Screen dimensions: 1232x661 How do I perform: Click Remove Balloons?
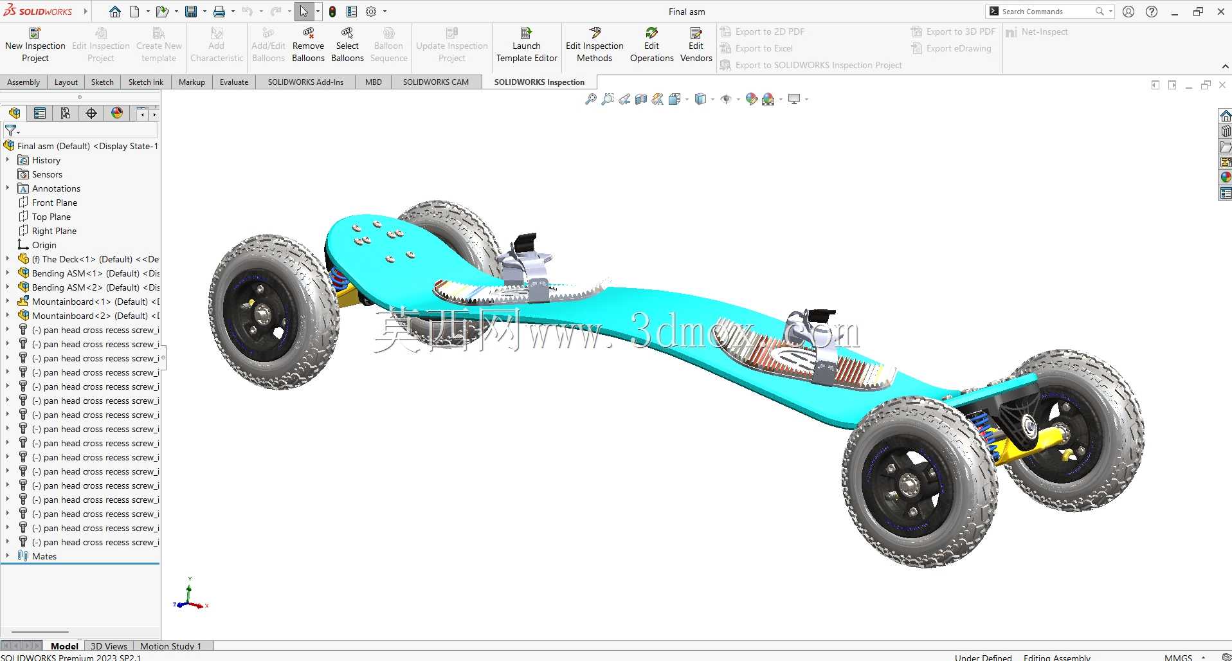click(x=308, y=45)
